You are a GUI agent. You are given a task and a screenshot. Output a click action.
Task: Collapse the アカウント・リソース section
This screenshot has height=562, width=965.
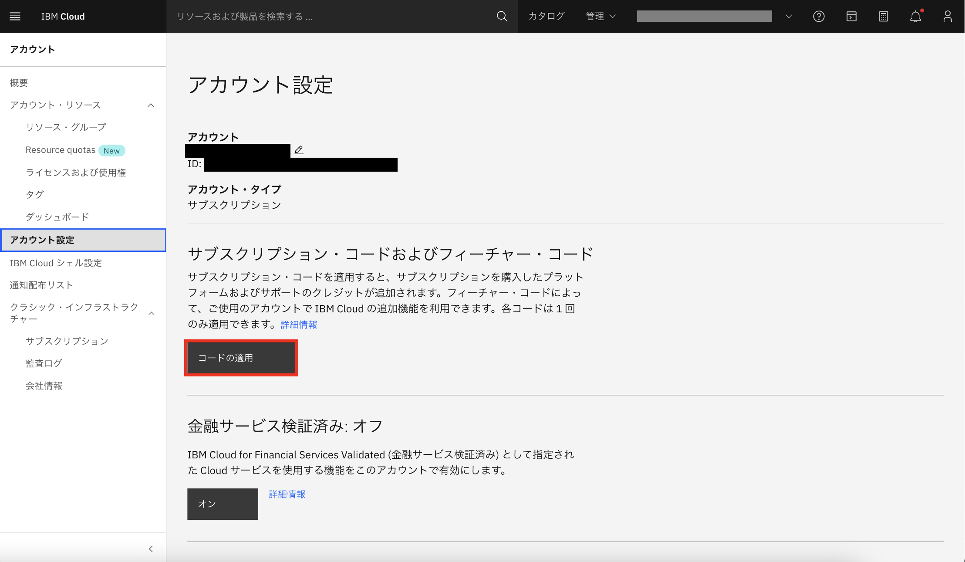click(151, 105)
